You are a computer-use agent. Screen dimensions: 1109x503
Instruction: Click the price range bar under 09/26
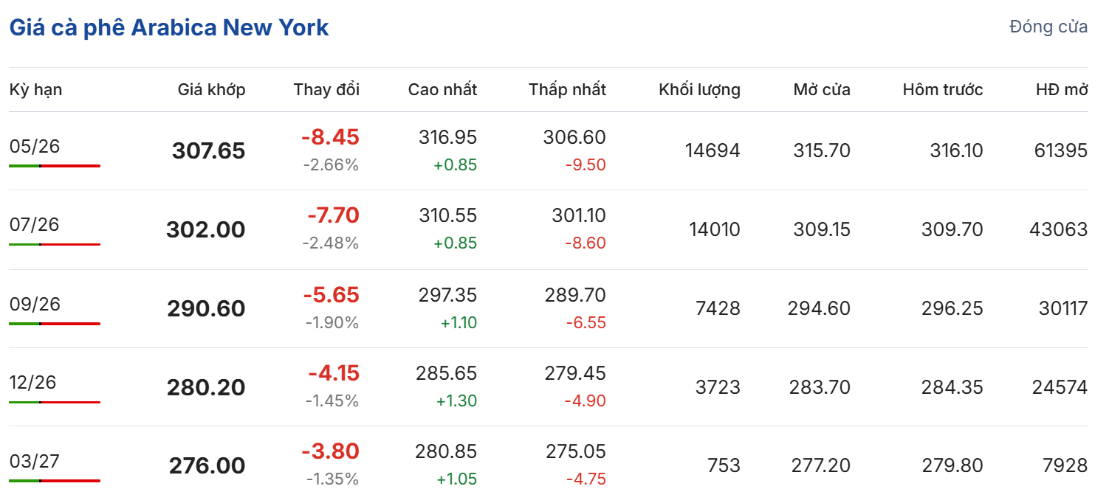point(55,324)
